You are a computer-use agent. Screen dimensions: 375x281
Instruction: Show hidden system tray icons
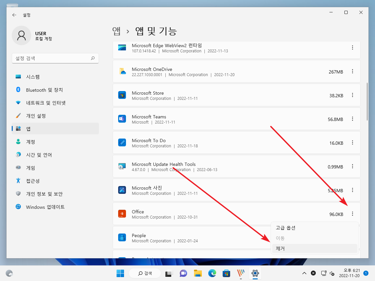(304, 273)
